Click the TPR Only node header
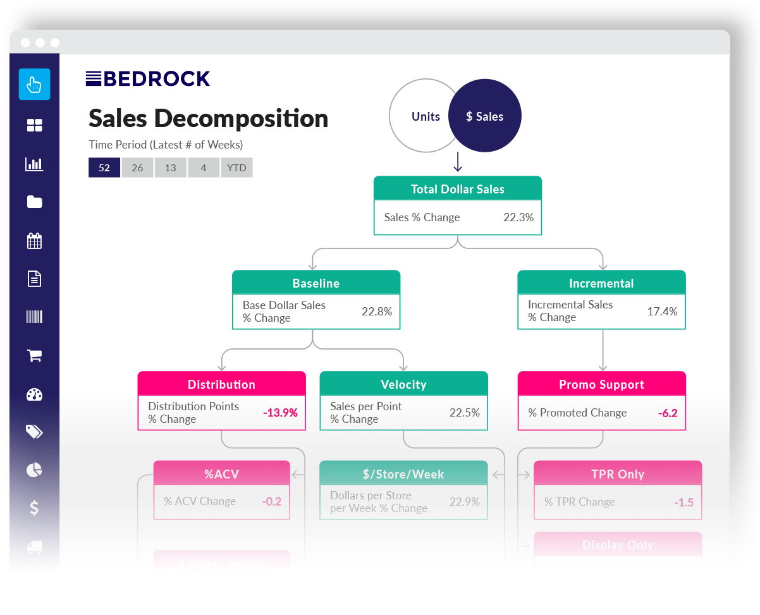Viewport: 760px width, 615px height. (618, 473)
